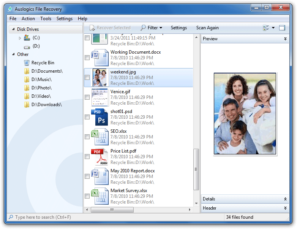This screenshot has height=229, width=297.
Task: Click the Recycle Bin icon
Action: coord(27,63)
